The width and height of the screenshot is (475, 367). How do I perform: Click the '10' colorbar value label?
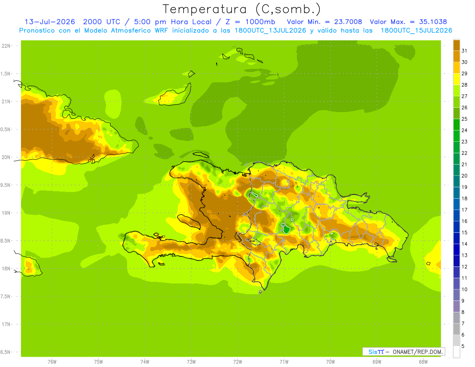pos(465,289)
